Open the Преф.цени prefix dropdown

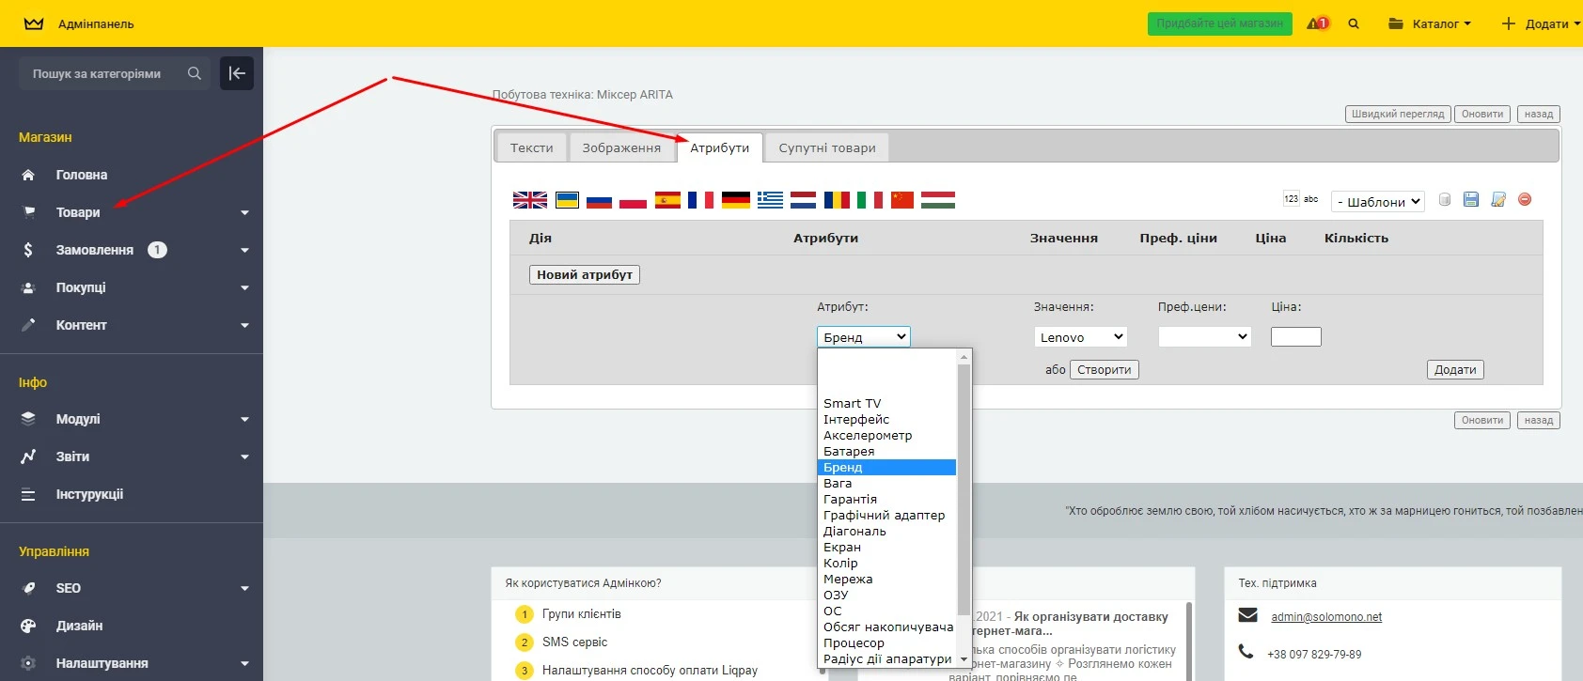coord(1204,336)
